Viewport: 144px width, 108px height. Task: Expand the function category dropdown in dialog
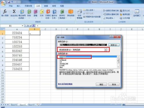coord(106,50)
